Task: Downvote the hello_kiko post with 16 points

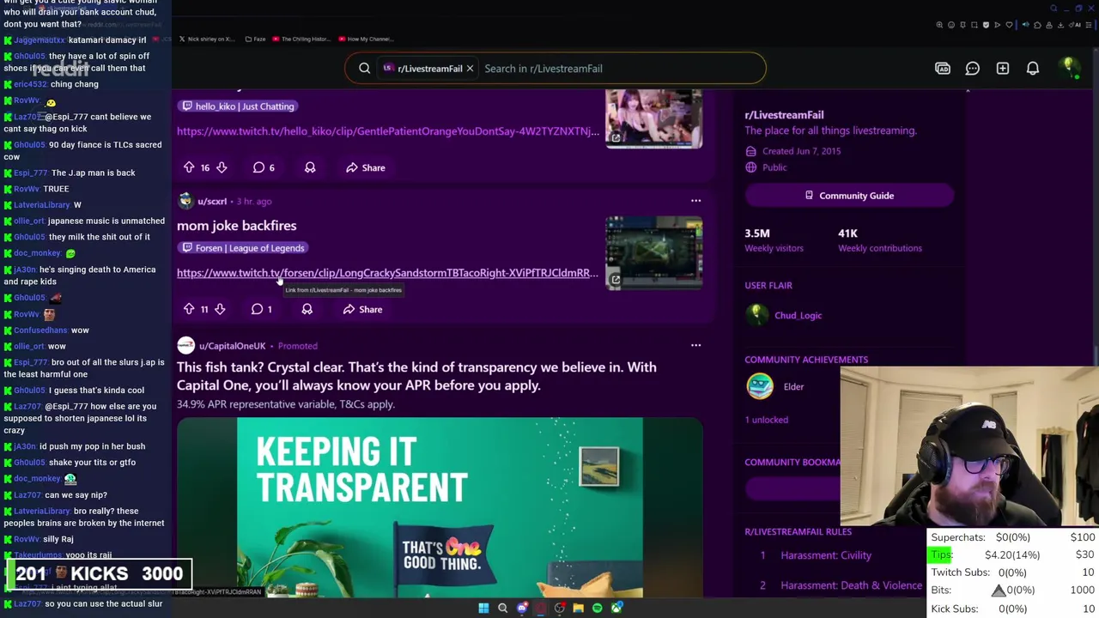Action: 222,167
